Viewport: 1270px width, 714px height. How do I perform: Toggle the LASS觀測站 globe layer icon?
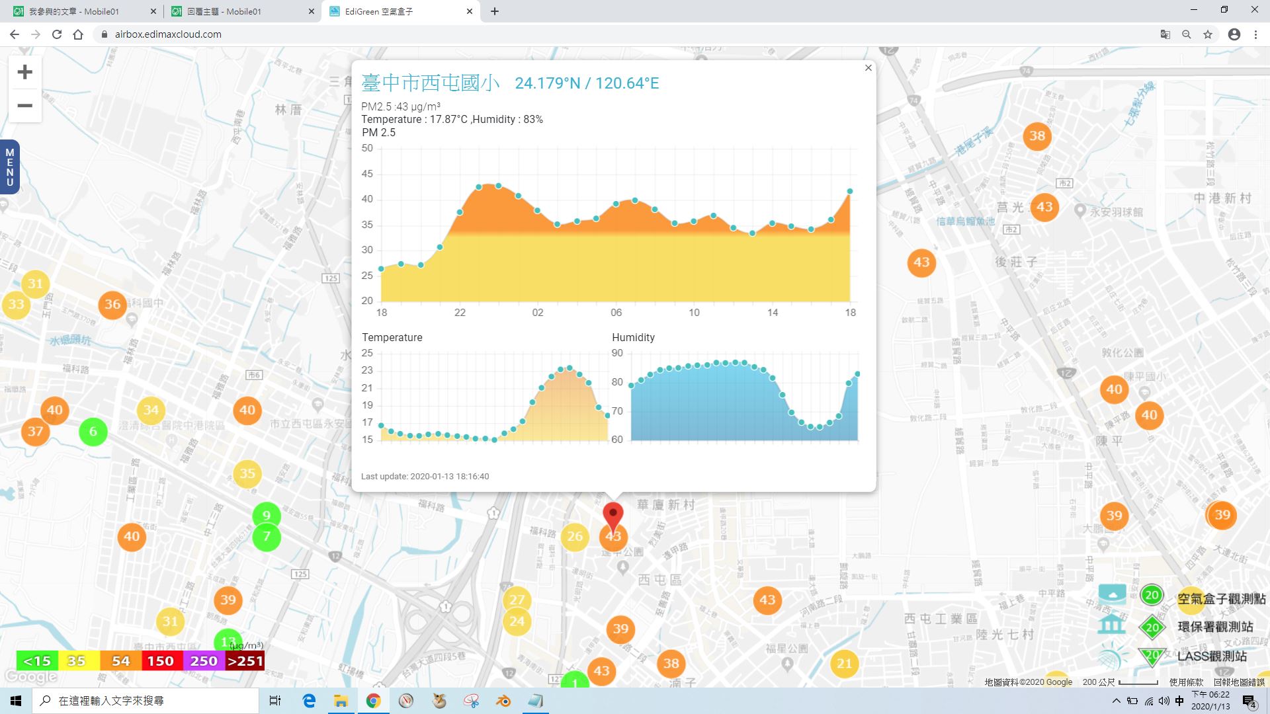[1113, 657]
